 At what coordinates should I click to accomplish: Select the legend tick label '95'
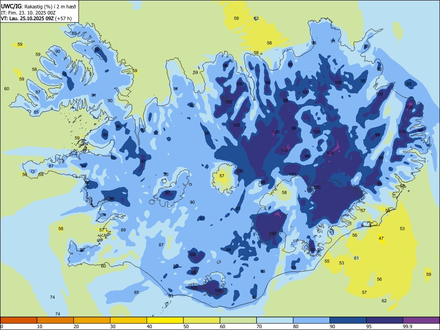coord(369,326)
